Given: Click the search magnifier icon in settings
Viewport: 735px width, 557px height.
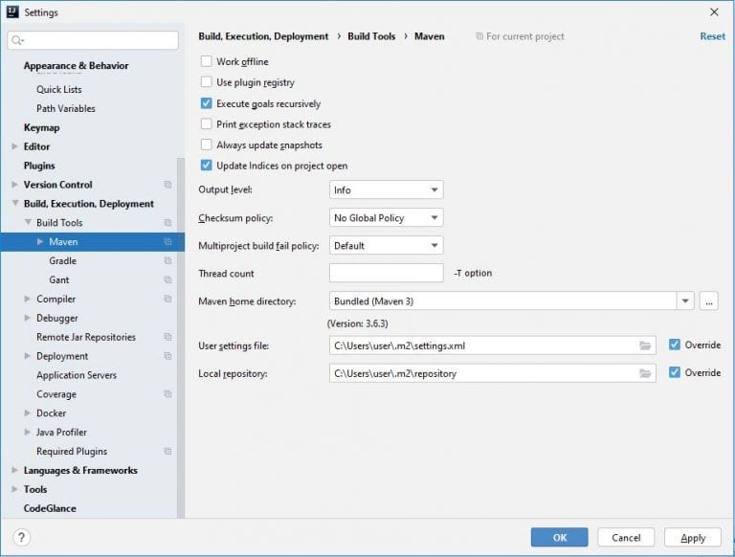Looking at the screenshot, I should coord(17,40).
